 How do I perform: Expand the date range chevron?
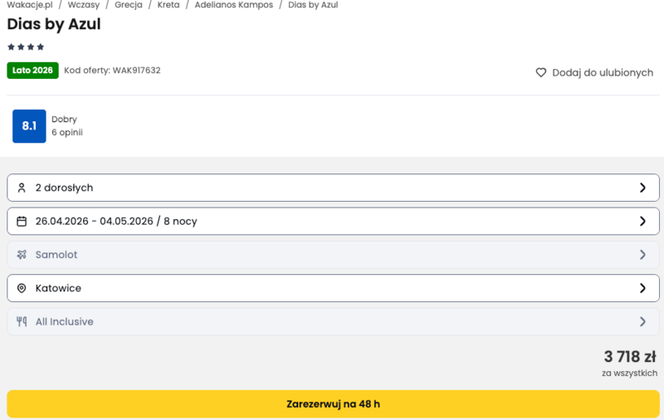click(642, 222)
